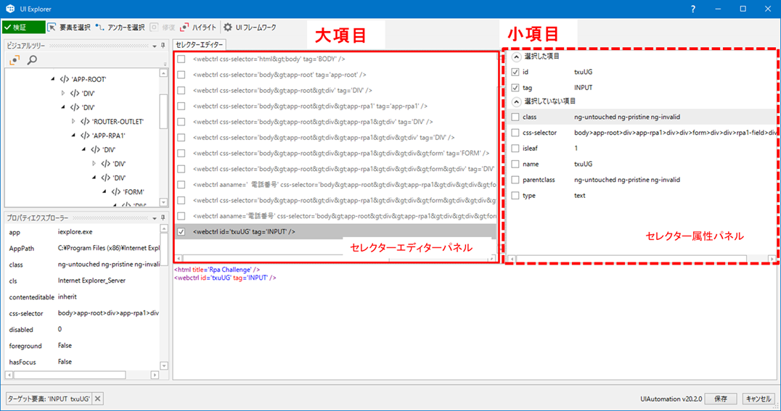Uncheck the id='txuUG' tag='INPUT' row checkbox
This screenshot has width=781, height=411.
pyautogui.click(x=181, y=232)
